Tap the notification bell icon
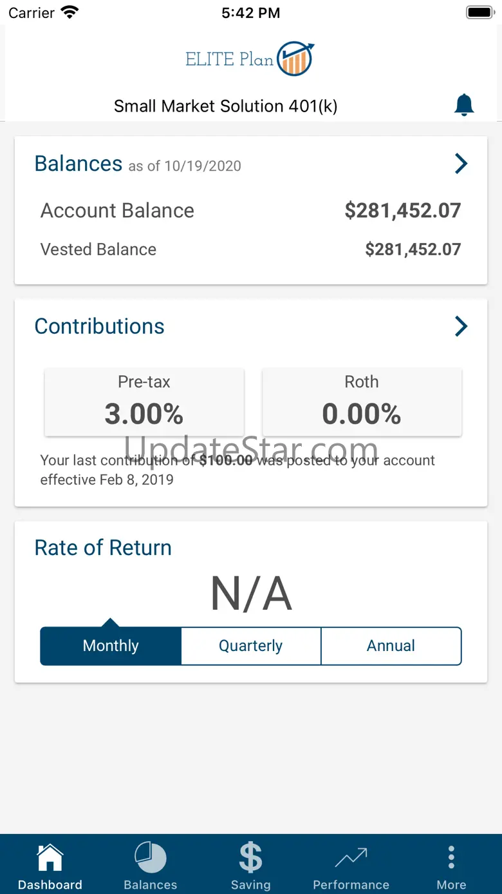This screenshot has height=894, width=502. click(464, 104)
